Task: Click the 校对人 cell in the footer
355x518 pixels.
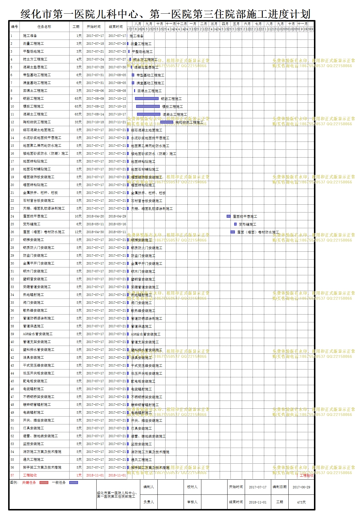Action: (192, 487)
